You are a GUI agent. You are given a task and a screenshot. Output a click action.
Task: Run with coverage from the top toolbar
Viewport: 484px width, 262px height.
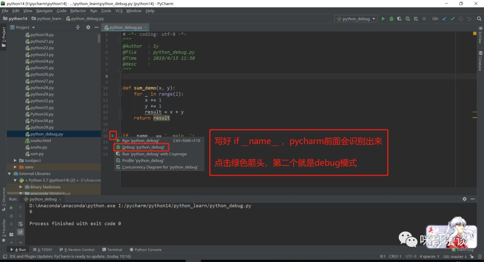point(399,19)
